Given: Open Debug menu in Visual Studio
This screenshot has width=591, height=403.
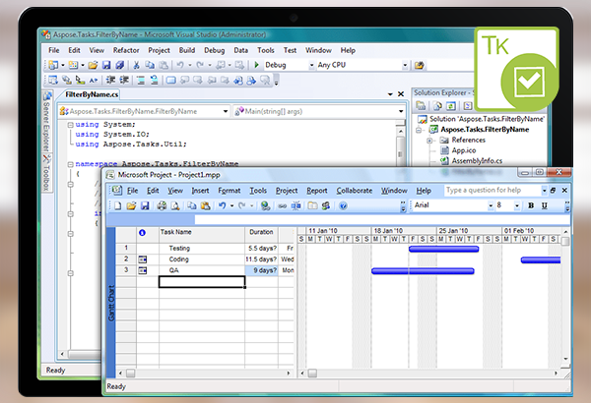Looking at the screenshot, I should pos(214,50).
